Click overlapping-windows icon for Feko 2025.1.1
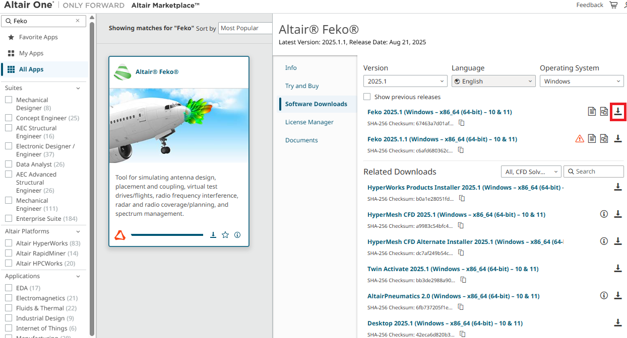Viewport: 627px width, 338px height. coord(604,139)
